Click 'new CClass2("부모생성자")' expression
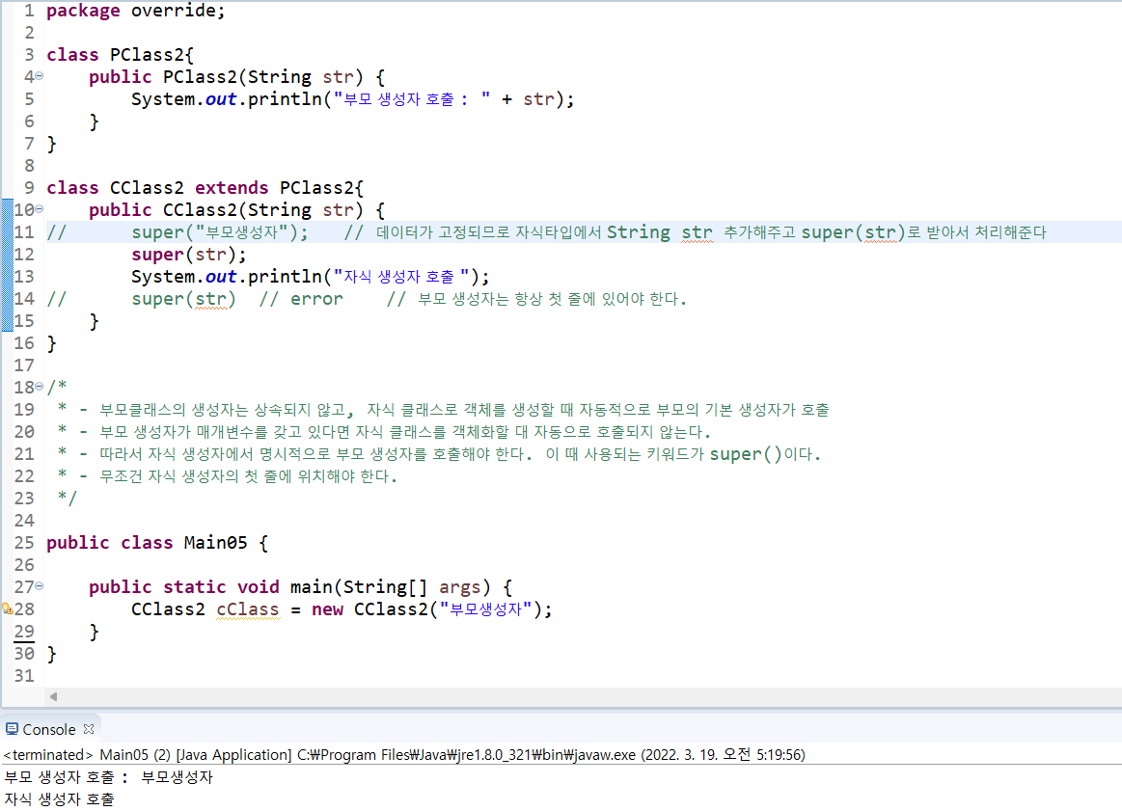The height and width of the screenshot is (811, 1122). coord(428,609)
